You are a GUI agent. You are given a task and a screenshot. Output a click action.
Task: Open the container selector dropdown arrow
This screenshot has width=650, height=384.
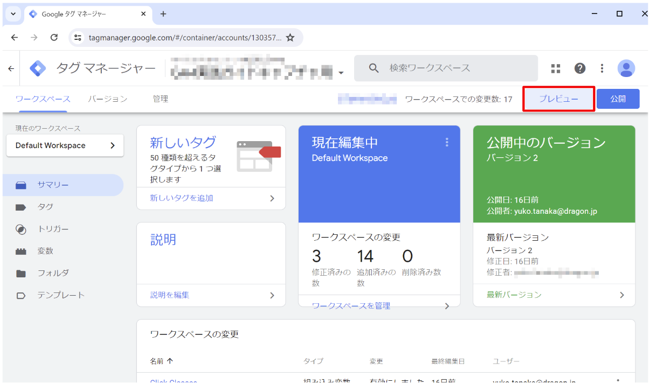341,73
